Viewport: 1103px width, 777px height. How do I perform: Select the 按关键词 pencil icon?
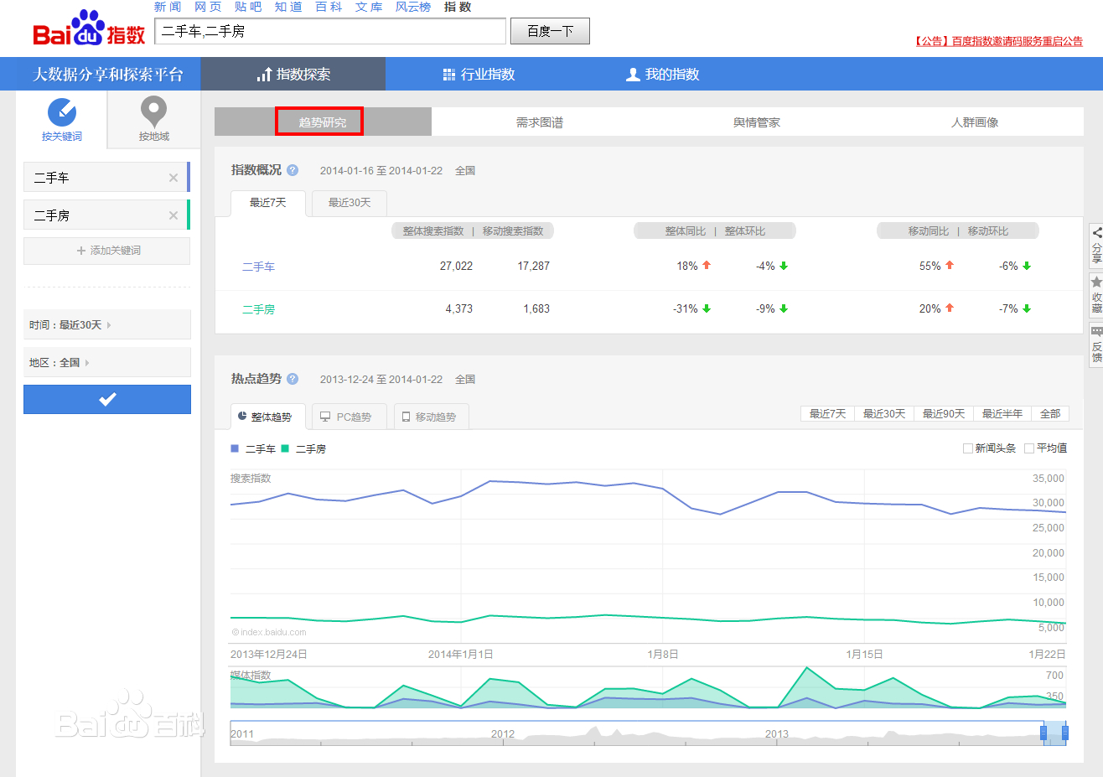(x=62, y=111)
